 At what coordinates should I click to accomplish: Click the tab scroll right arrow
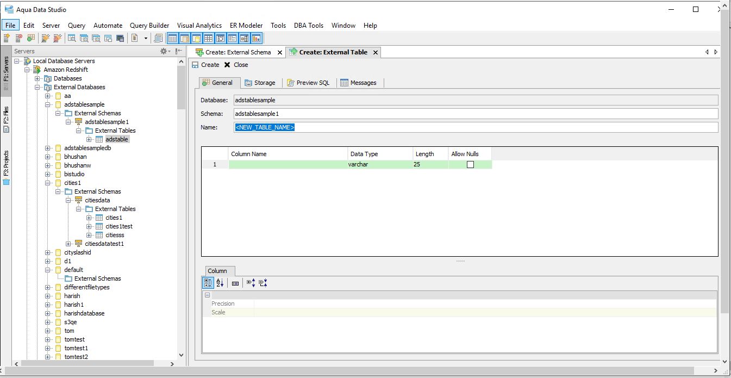[x=716, y=52]
